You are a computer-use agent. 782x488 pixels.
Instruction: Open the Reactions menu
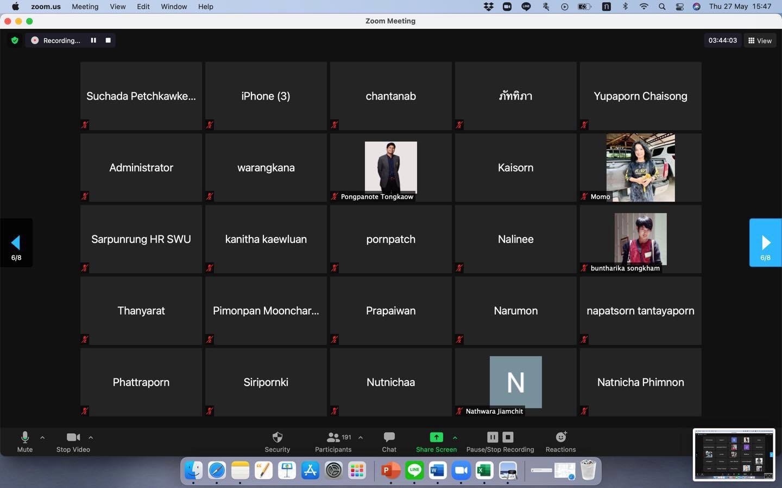(560, 441)
